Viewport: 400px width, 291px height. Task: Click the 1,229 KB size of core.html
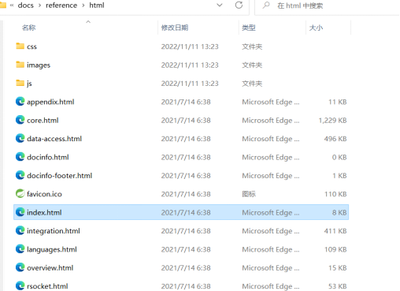(x=332, y=120)
